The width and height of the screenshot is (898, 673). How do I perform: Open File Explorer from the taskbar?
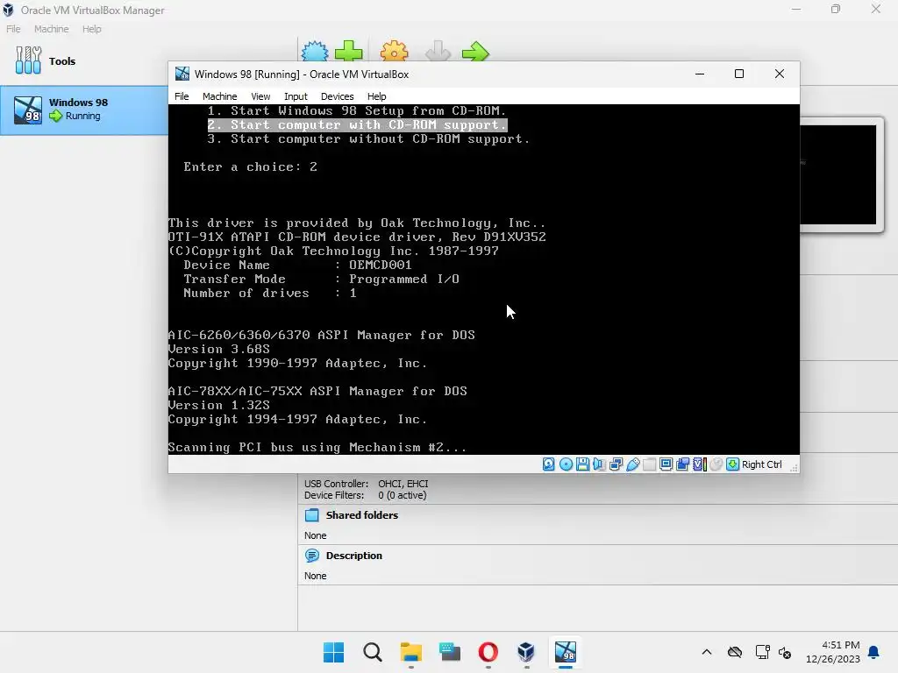(410, 652)
